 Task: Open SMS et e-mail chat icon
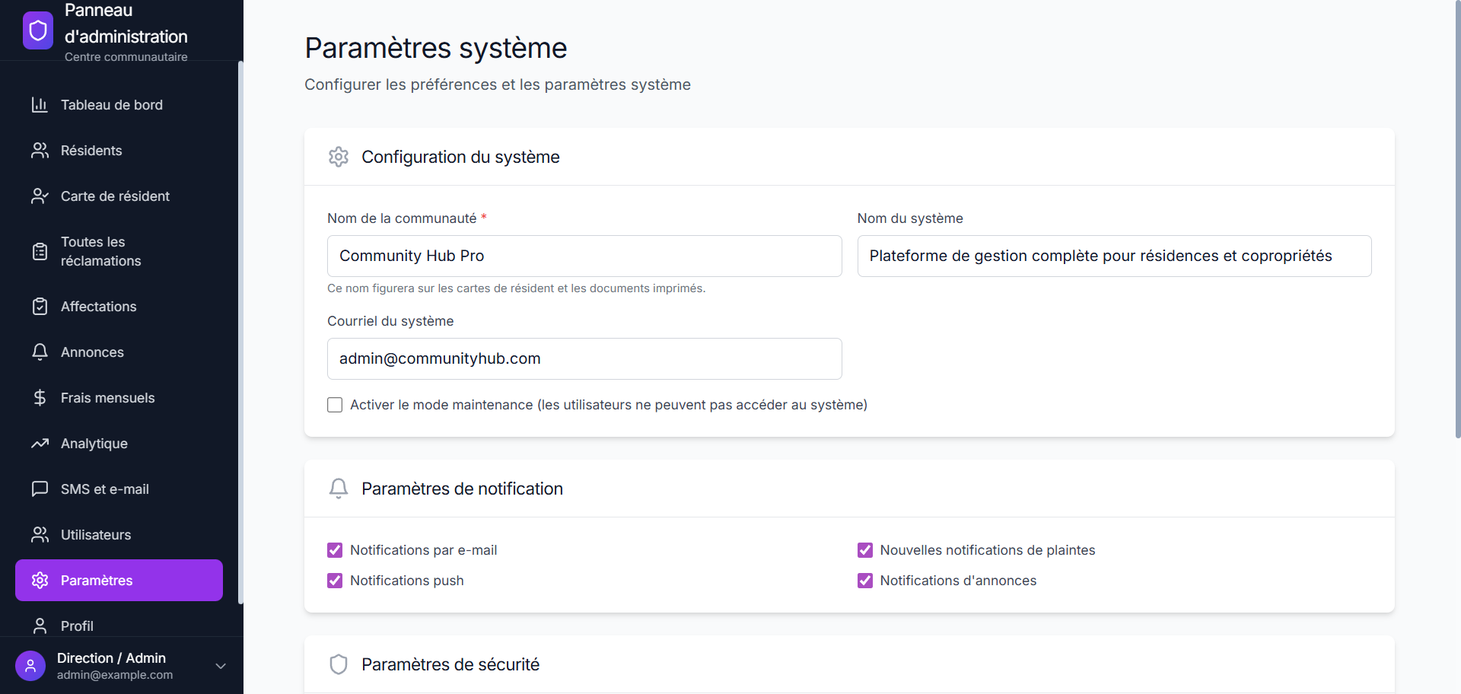(40, 489)
